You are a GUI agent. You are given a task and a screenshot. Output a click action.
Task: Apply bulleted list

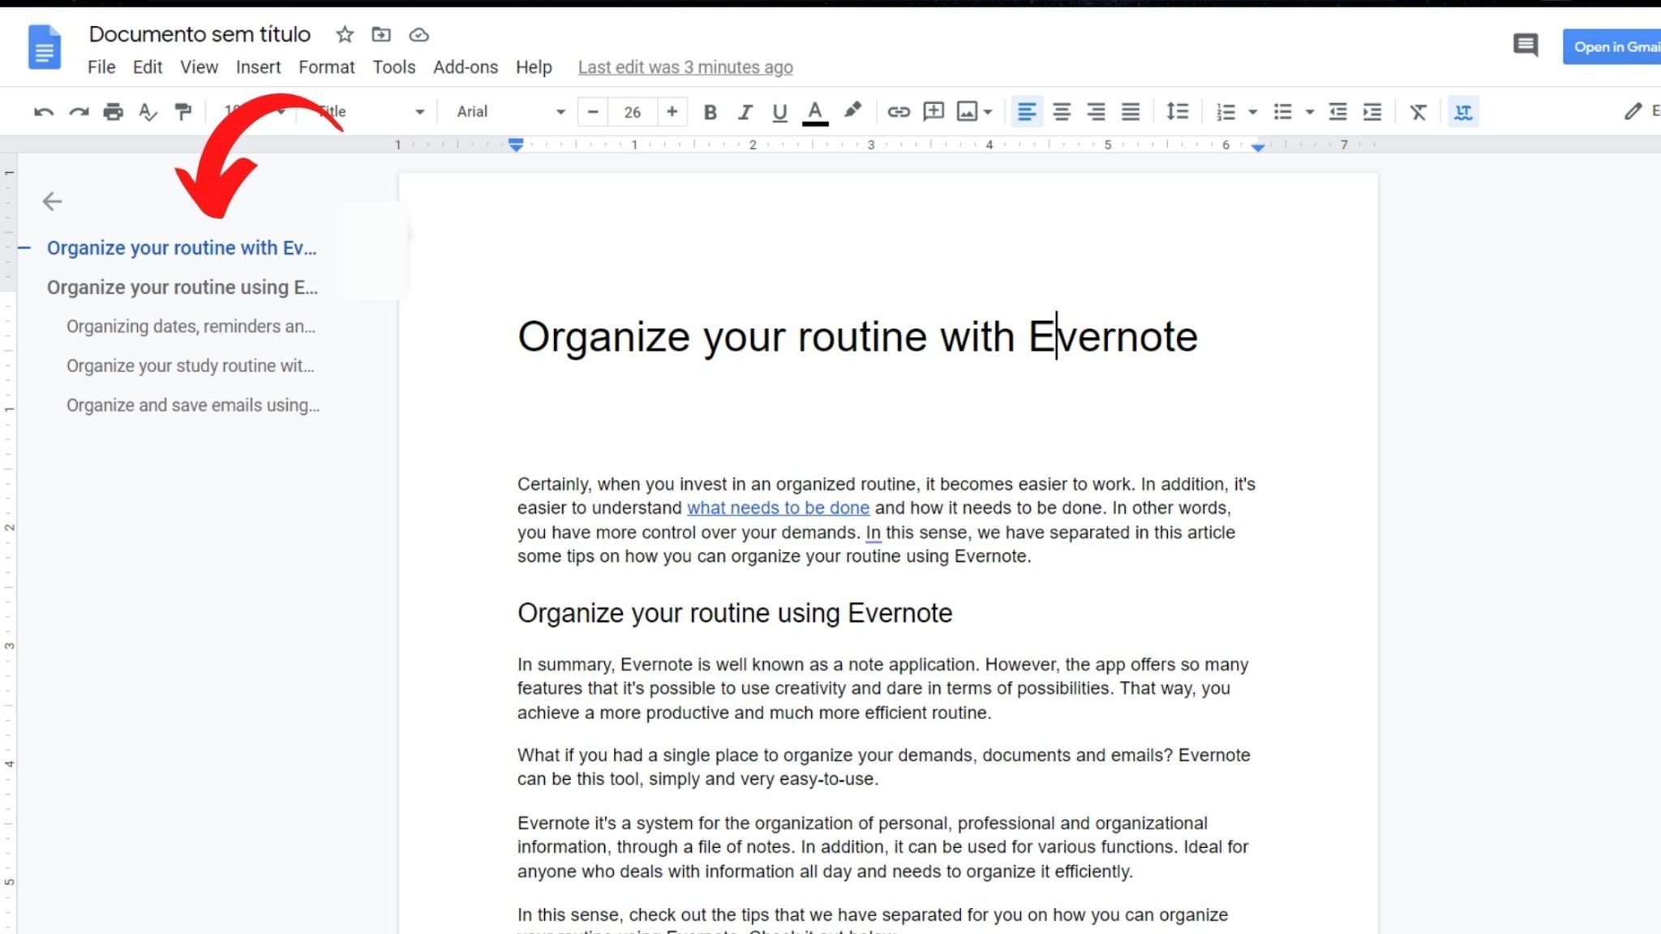[1282, 112]
